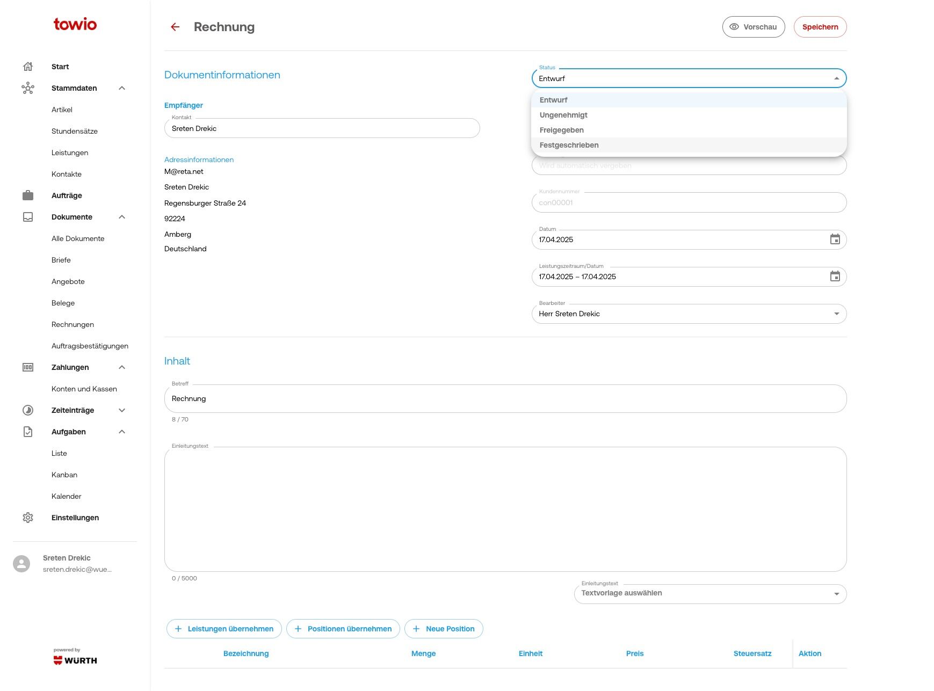Viewport: 934px width, 691px height.
Task: Open Rechnungen in the sidebar
Action: pos(73,324)
